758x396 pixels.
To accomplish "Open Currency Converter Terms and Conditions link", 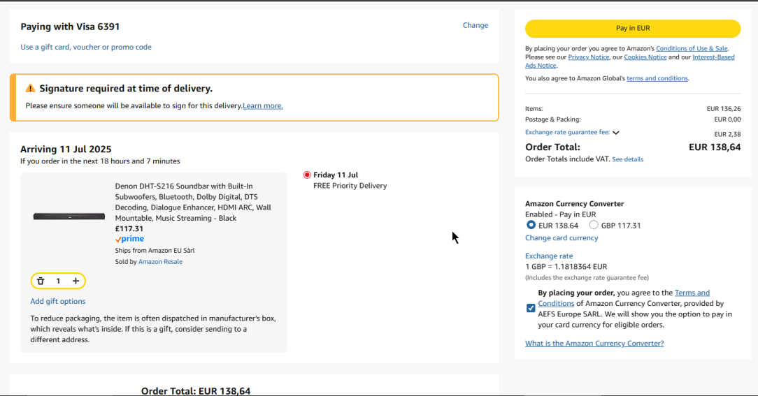I will click(692, 293).
